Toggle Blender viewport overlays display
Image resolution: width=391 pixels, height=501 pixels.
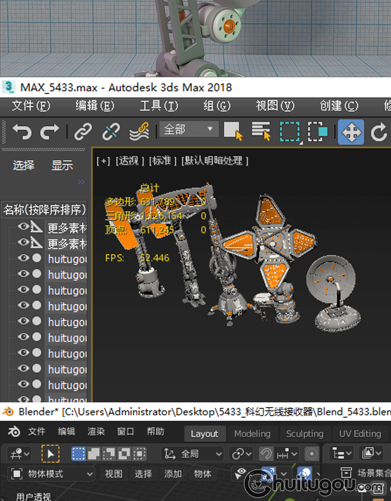click(x=305, y=473)
